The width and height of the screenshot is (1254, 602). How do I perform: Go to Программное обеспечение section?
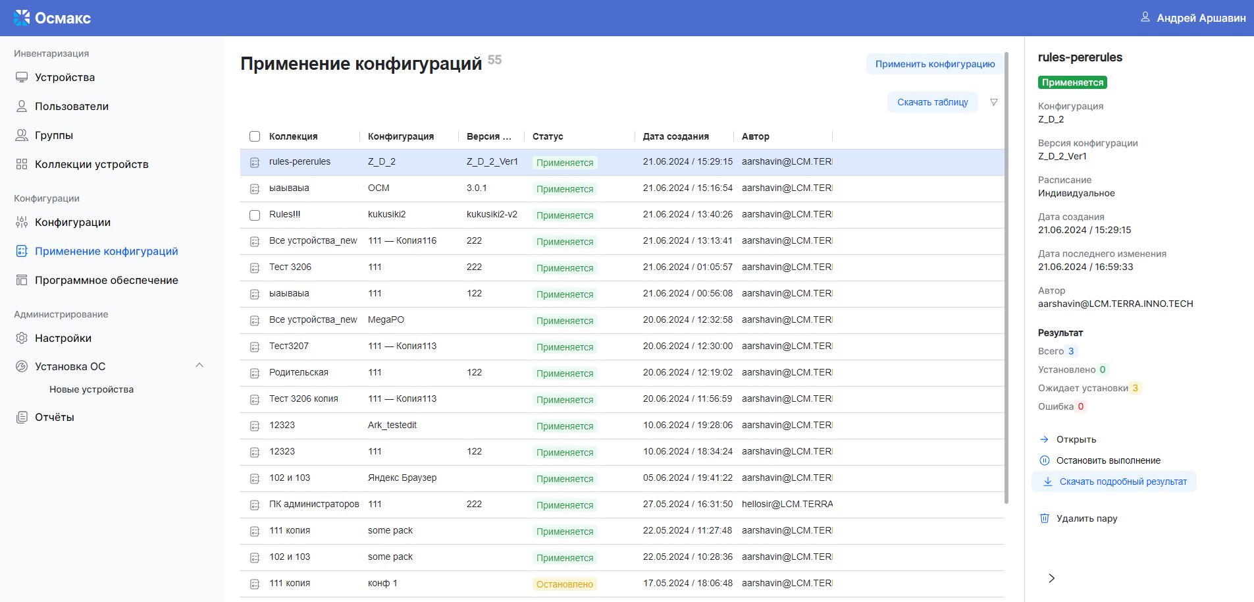pyautogui.click(x=106, y=280)
